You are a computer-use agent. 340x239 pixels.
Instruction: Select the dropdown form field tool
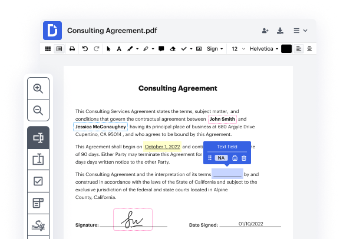tap(38, 203)
